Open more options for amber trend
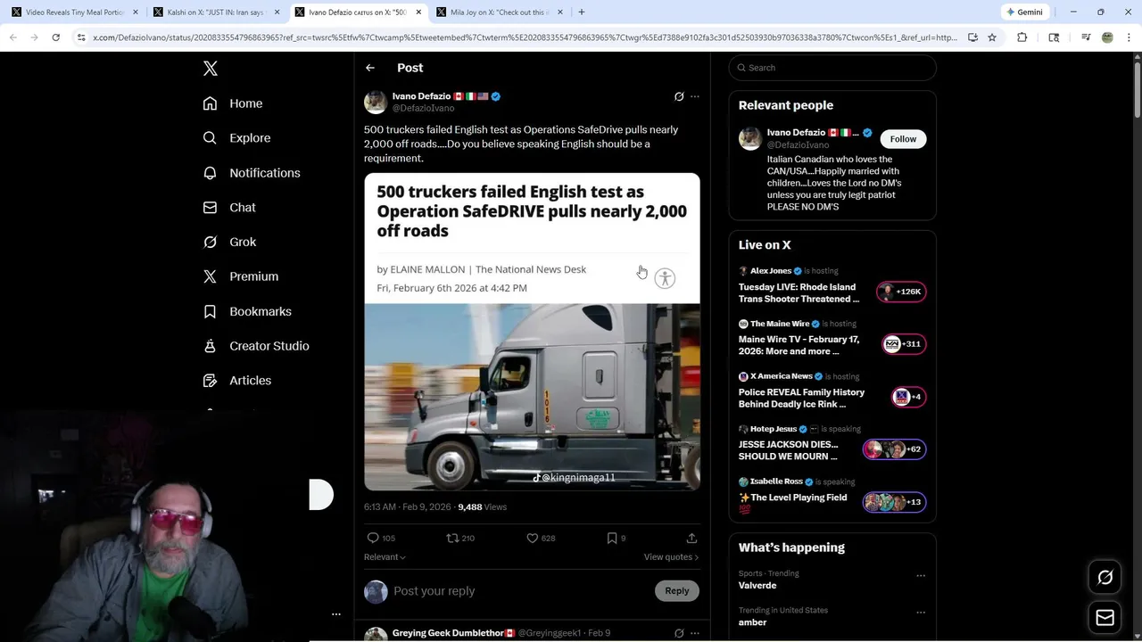The image size is (1142, 642). tap(921, 613)
